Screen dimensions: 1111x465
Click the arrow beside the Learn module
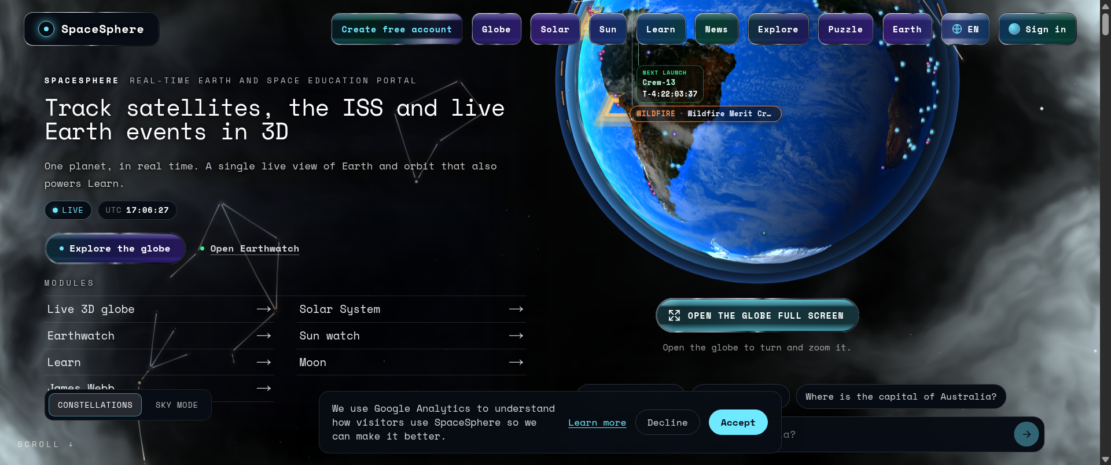point(264,363)
